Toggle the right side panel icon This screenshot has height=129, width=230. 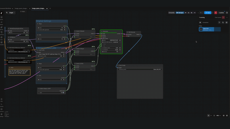tap(227, 13)
